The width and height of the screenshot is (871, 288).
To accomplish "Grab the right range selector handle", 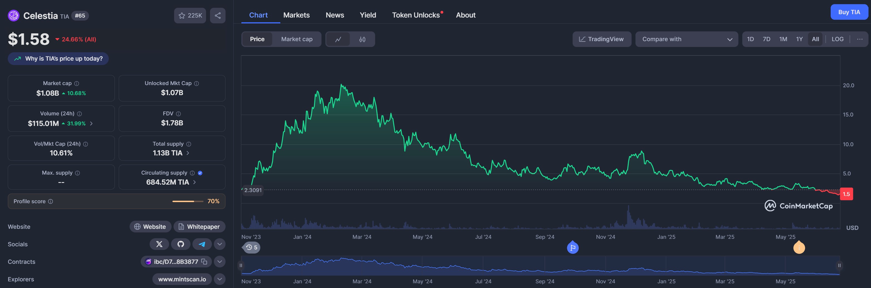I will 839,265.
